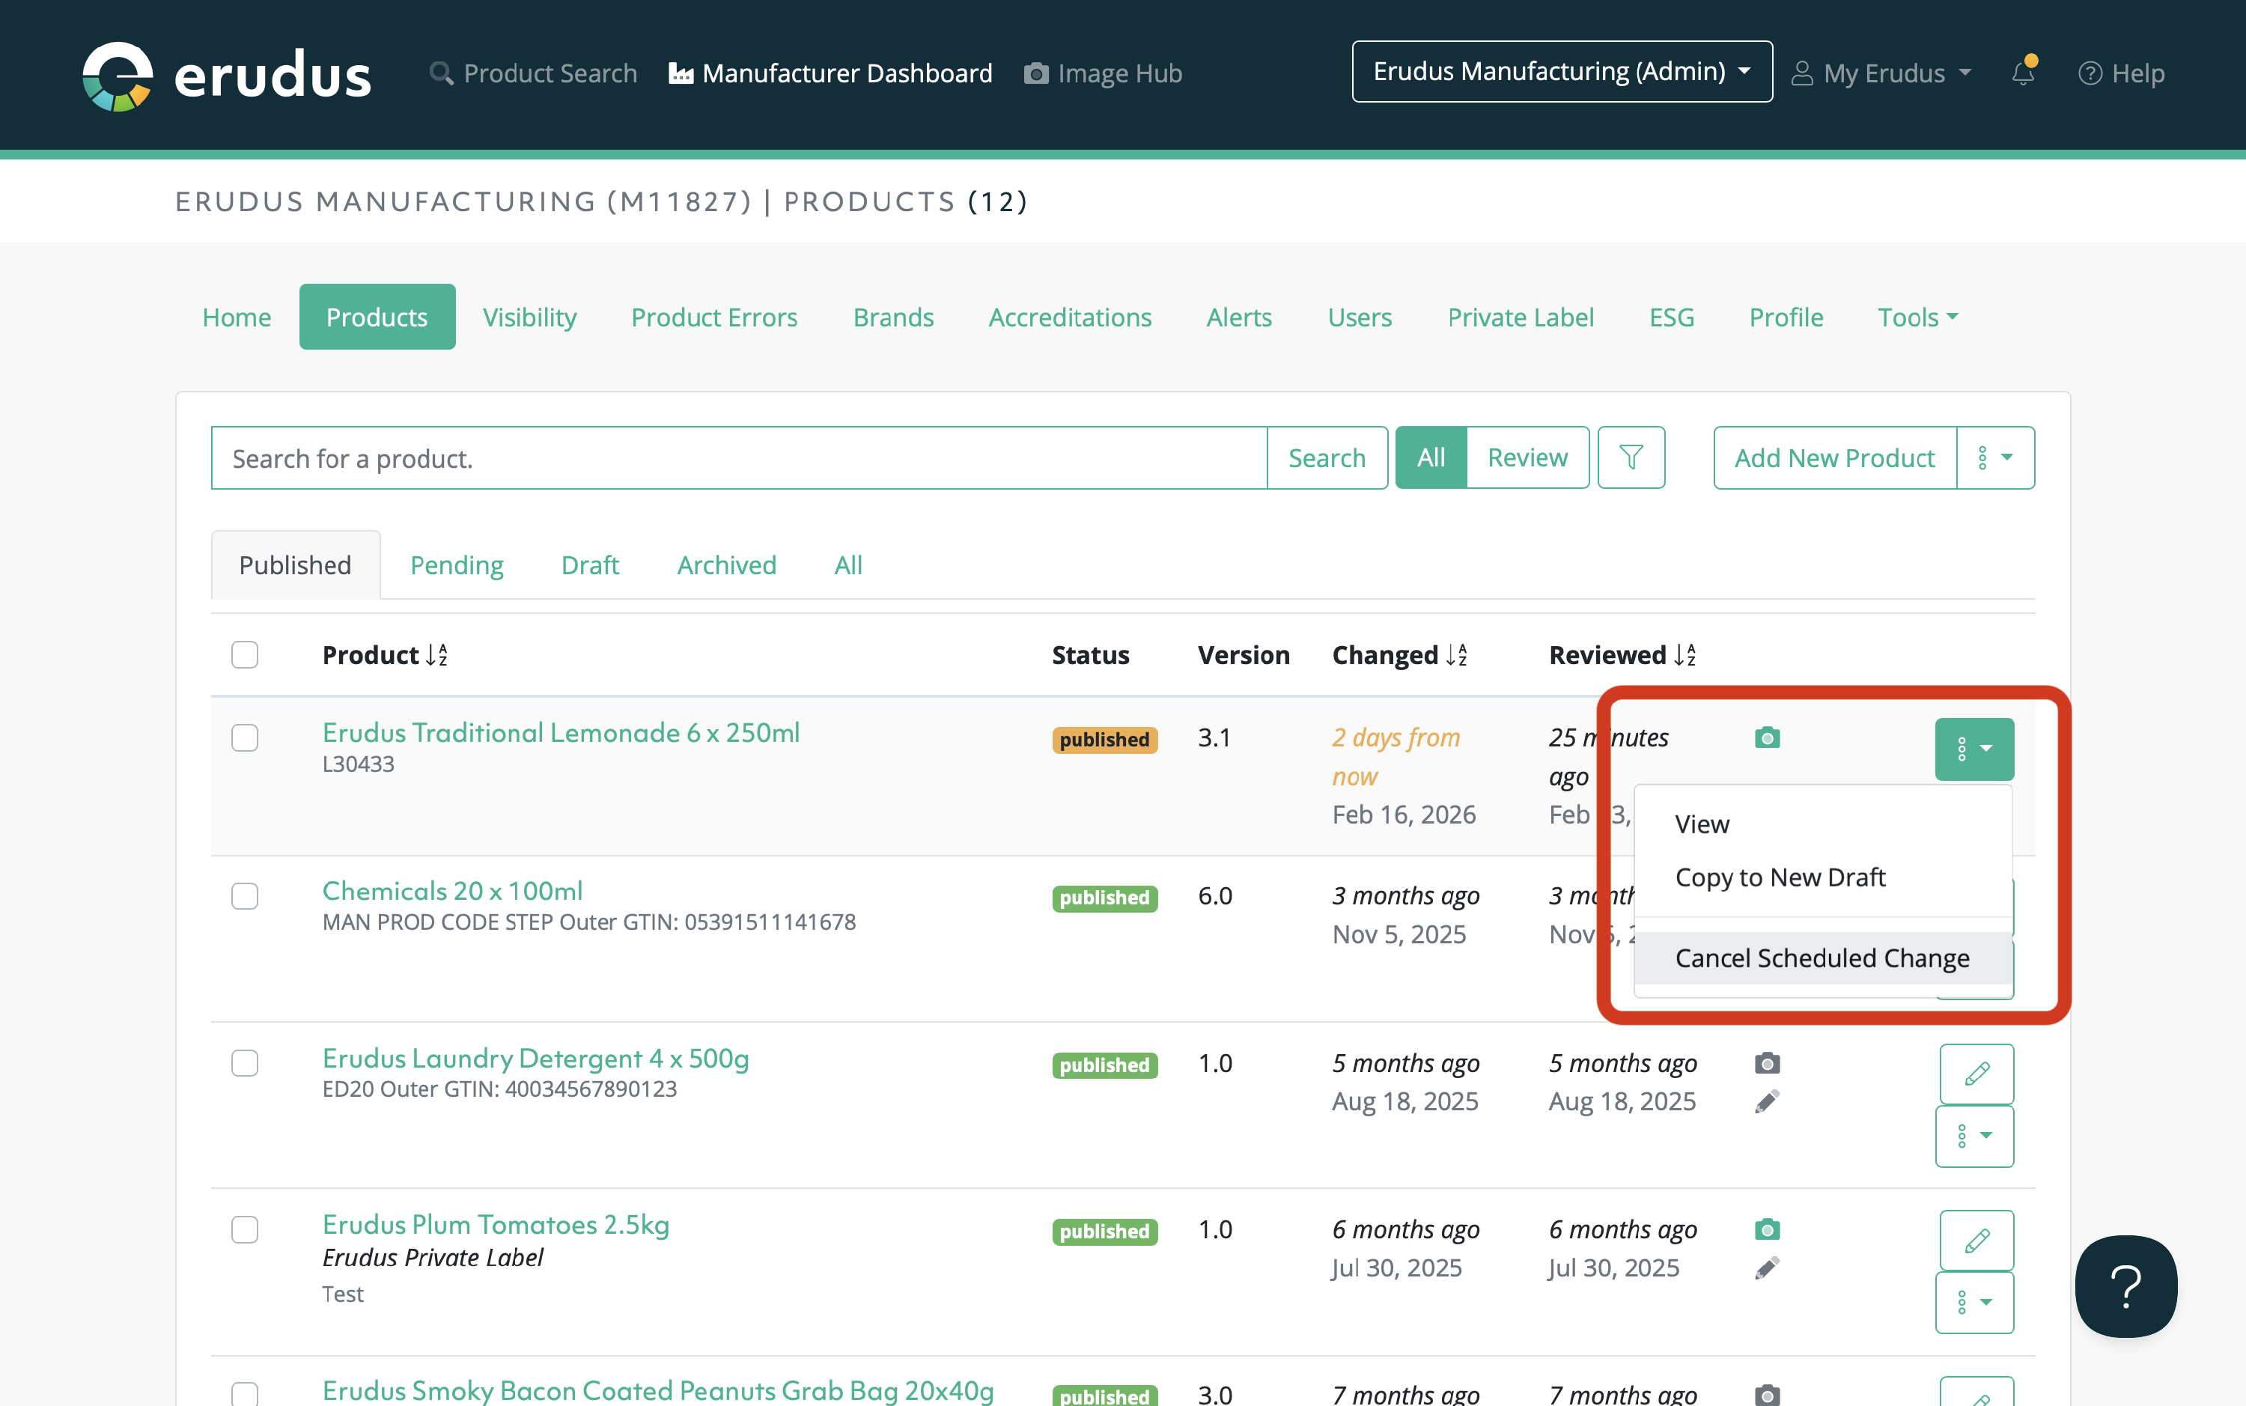Expand the Tools navigation dropdown
This screenshot has width=2246, height=1406.
(1917, 317)
